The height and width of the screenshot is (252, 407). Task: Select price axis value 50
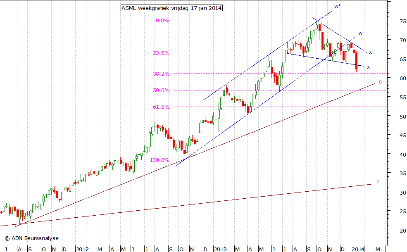coord(403,116)
